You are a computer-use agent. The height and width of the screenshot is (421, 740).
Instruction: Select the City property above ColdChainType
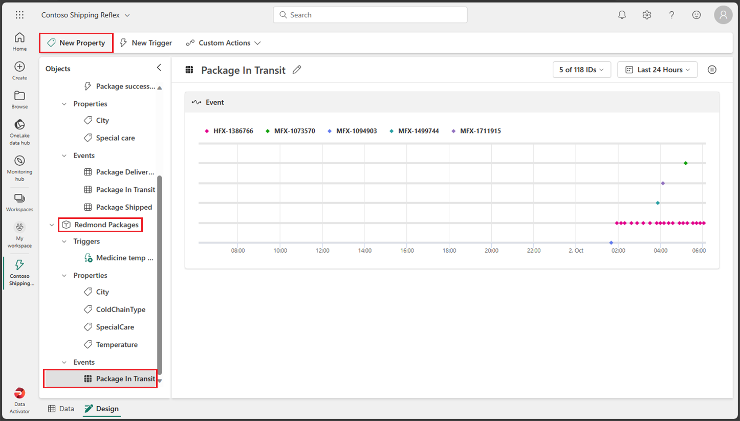[96, 292]
